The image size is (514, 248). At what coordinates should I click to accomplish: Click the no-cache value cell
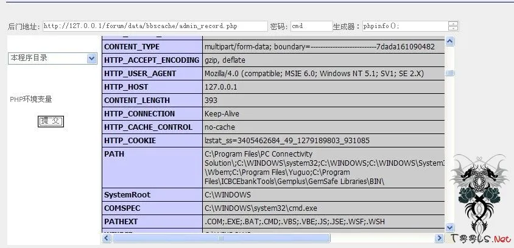pyautogui.click(x=324, y=127)
